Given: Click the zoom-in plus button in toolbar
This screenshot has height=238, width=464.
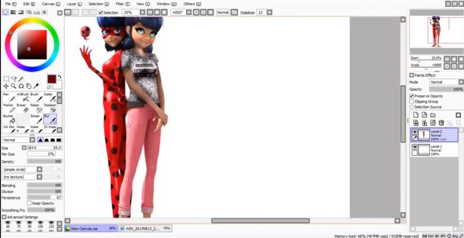Looking at the screenshot, I should 157,12.
